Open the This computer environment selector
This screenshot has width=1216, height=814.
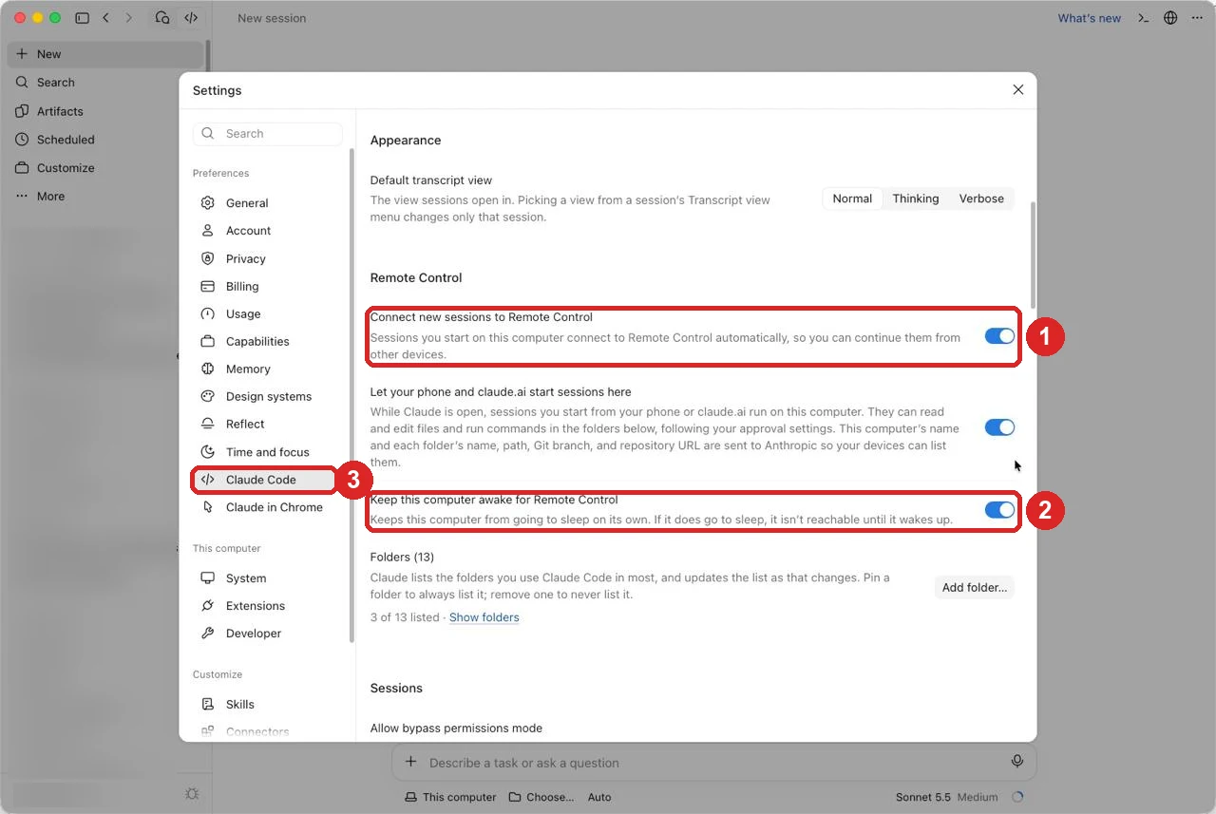pyautogui.click(x=450, y=797)
